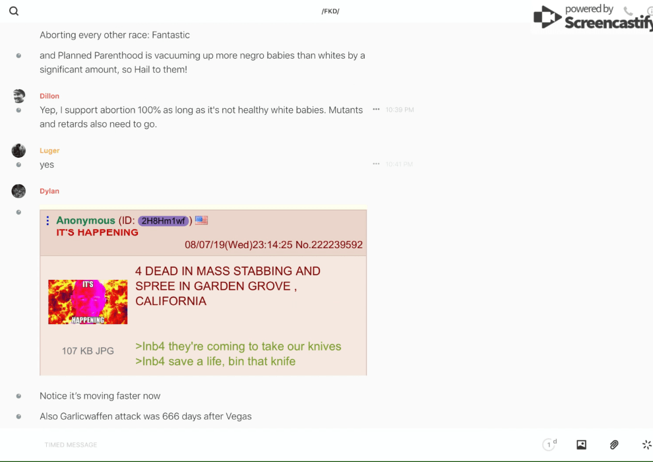Open the self-destruct timer icon
Image resolution: width=653 pixels, height=462 pixels.
[x=549, y=444]
